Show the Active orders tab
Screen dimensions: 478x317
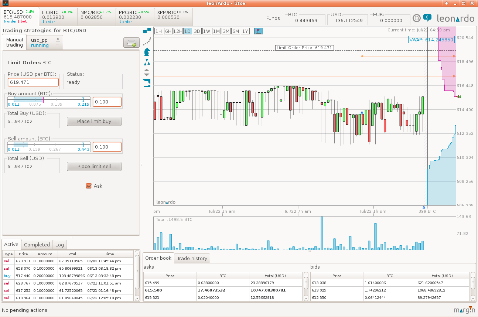coord(11,244)
